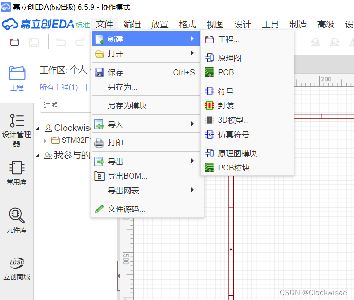Click the undo arrow in toolbar
Screen dimensions: 354x300
[61, 42]
